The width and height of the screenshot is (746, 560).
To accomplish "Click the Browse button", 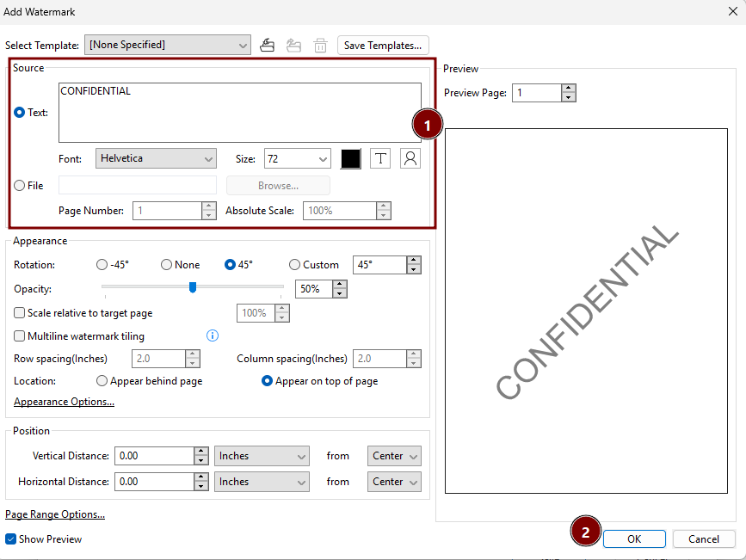I will coord(278,186).
